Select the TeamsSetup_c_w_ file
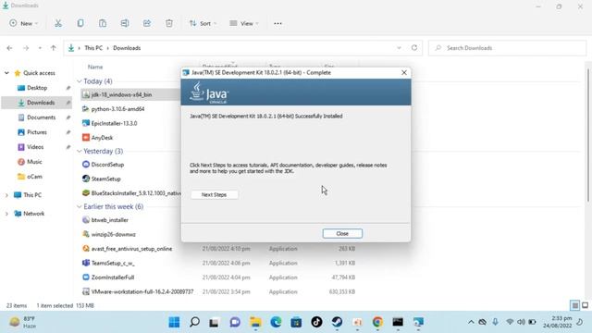Viewport: 592px width, 333px height. (x=113, y=263)
